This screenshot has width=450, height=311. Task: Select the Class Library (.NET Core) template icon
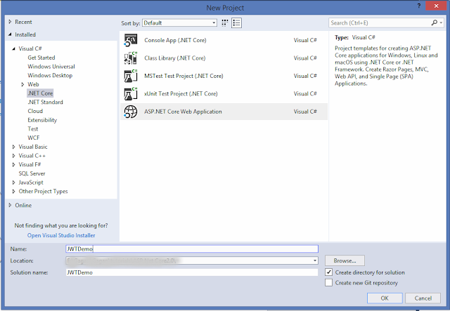[x=131, y=58]
